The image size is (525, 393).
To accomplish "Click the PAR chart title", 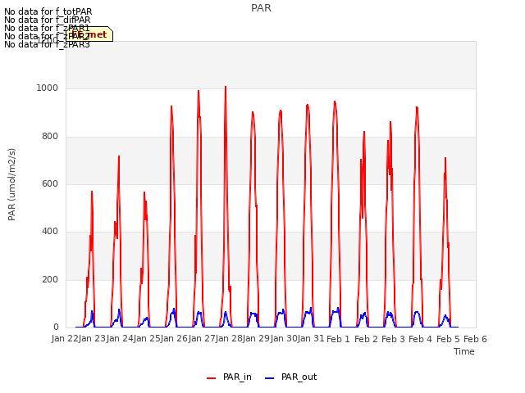I will click(x=261, y=8).
